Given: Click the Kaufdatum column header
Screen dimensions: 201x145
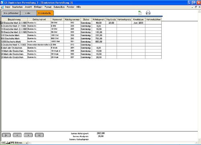Looking at the screenshot, I should pyautogui.click(x=138, y=20).
